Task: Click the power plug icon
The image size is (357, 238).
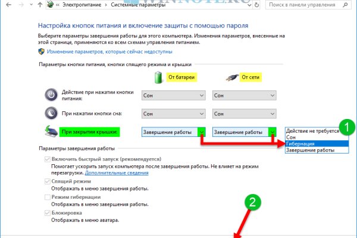Action: 231,78
